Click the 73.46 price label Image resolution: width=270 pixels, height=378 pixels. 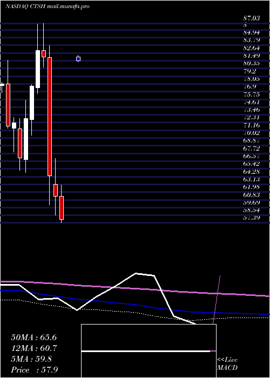(x=252, y=110)
